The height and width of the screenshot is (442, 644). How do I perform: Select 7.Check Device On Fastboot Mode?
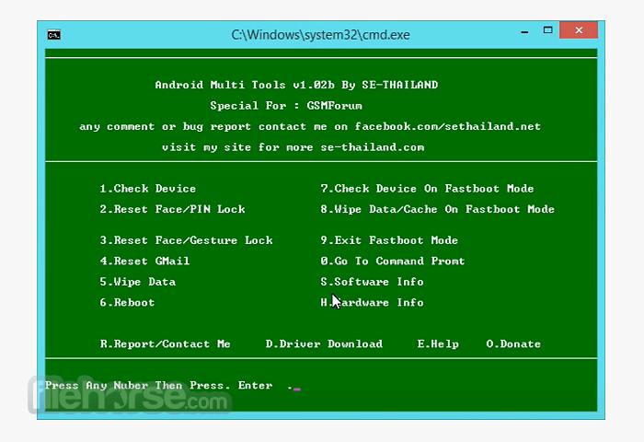click(x=427, y=189)
